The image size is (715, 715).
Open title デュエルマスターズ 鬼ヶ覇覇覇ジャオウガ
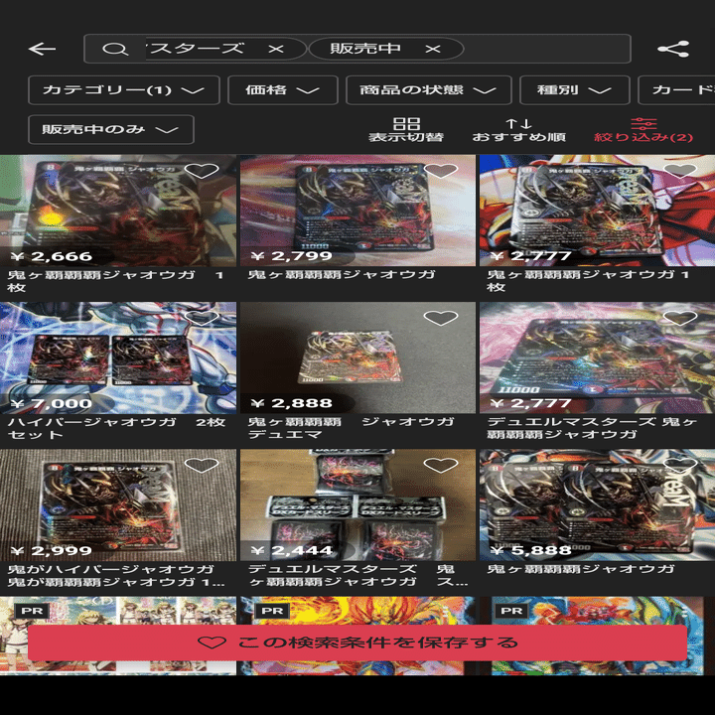(x=592, y=428)
